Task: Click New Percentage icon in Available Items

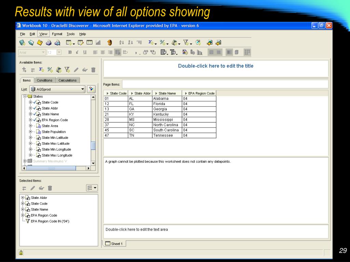Action: click(x=50, y=70)
